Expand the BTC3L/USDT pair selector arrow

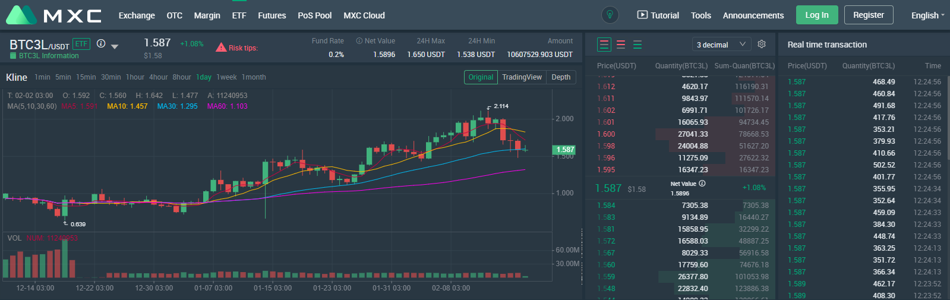(x=115, y=46)
